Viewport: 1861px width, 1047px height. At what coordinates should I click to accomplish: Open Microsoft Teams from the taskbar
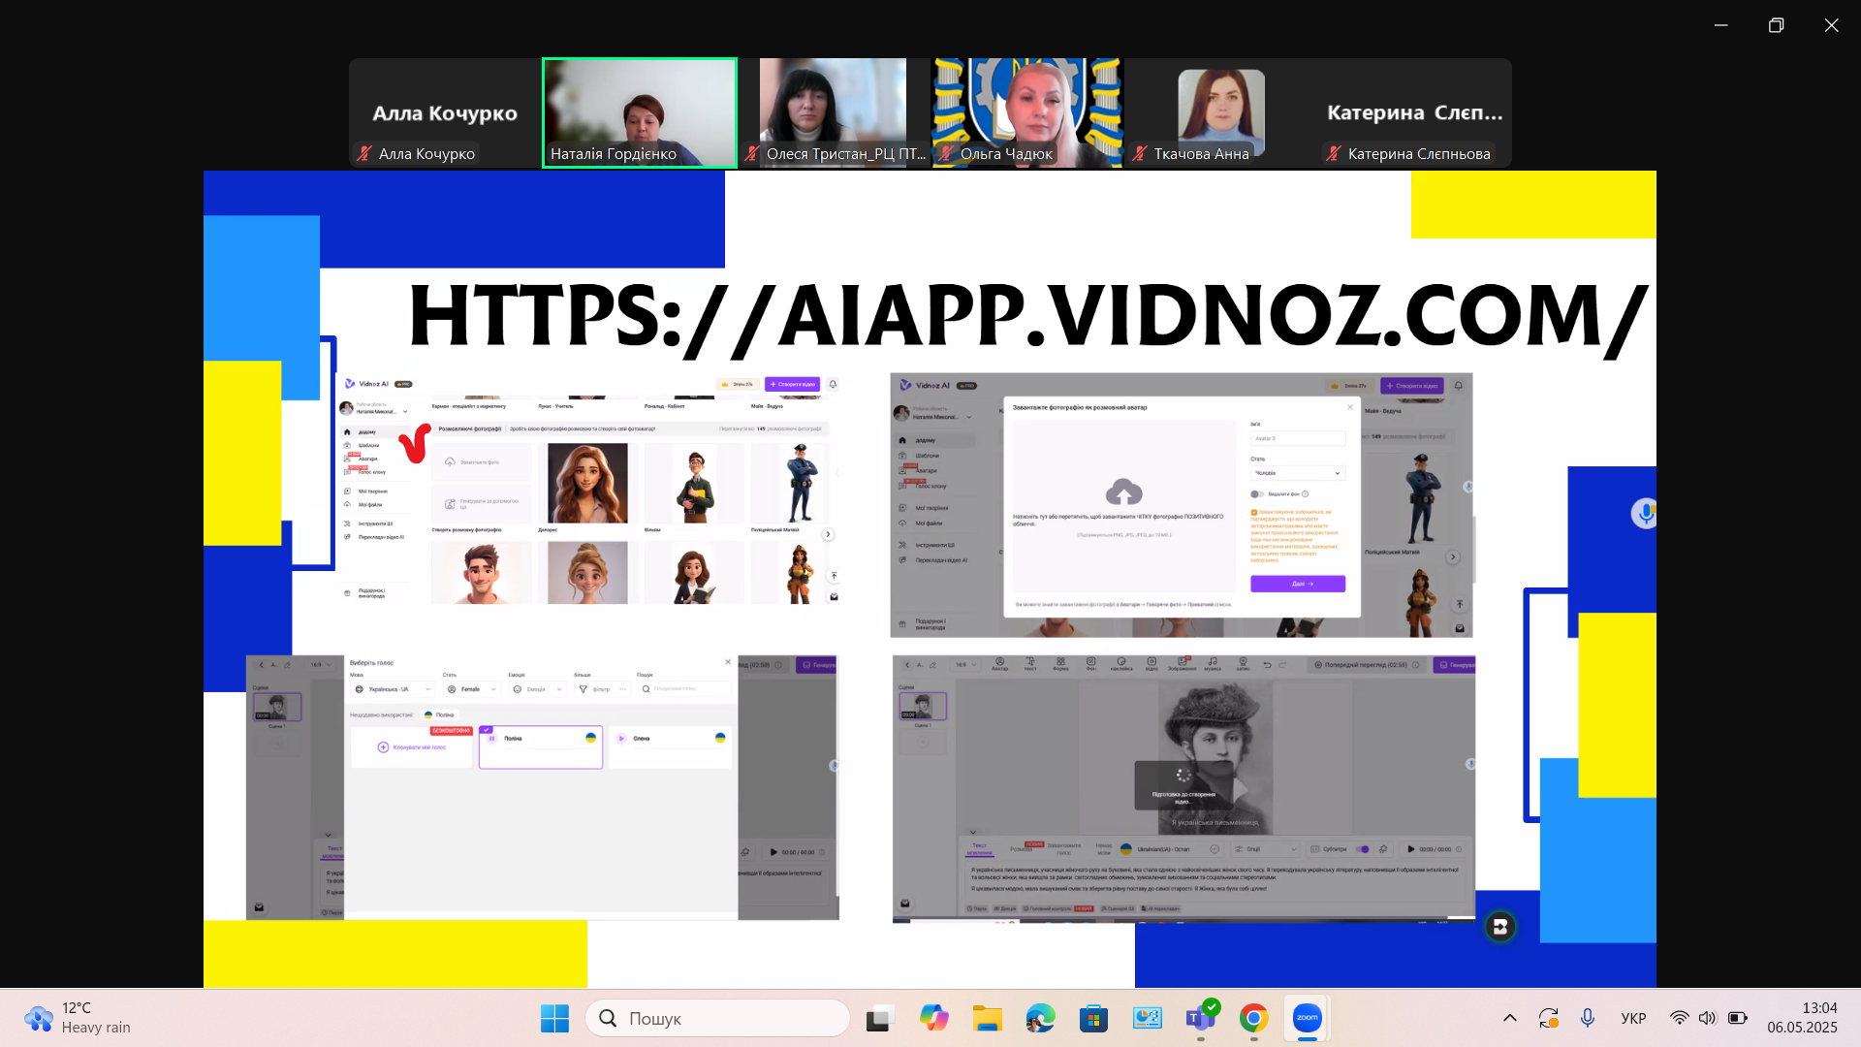click(x=1200, y=1018)
